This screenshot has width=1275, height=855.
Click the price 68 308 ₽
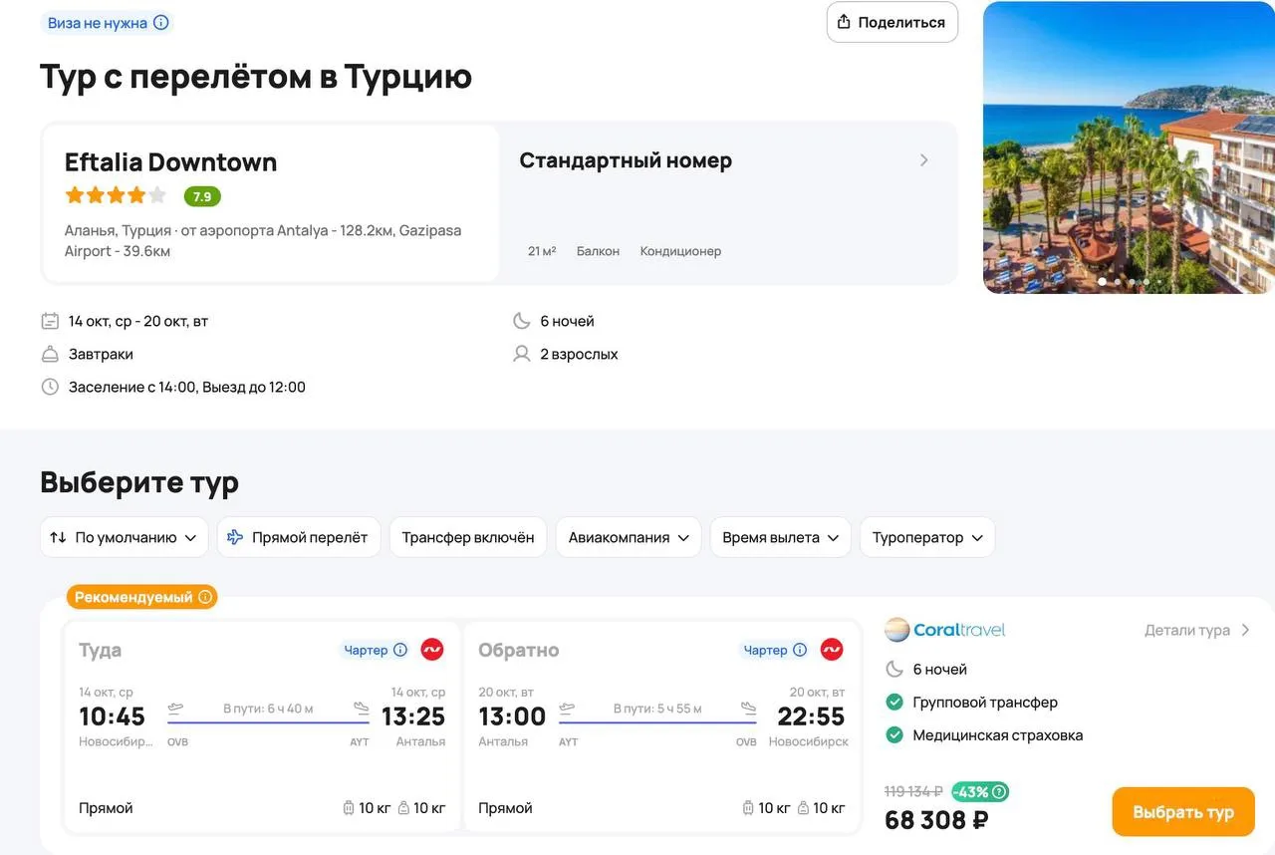point(936,820)
